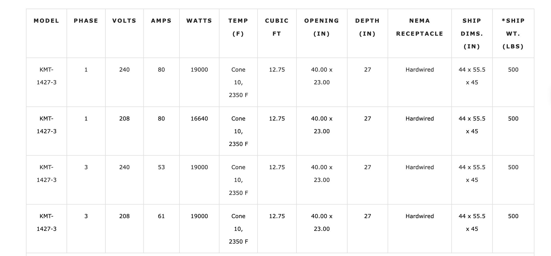Click the SHIP DIMS. (IN) header
551x256 pixels.
(472, 33)
